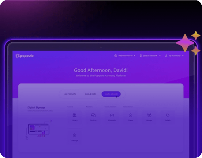Image resolution: width=202 pixels, height=158 pixels.
Task: Expand the My Harmony dropdown arrow
Action: (183, 56)
